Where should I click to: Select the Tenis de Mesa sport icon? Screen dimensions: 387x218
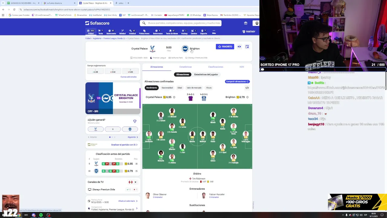click(x=172, y=32)
